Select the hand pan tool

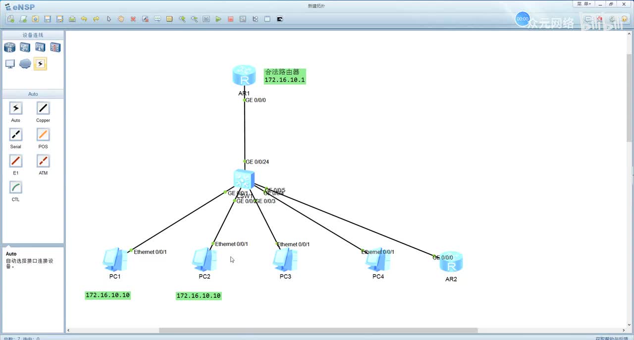tap(121, 19)
